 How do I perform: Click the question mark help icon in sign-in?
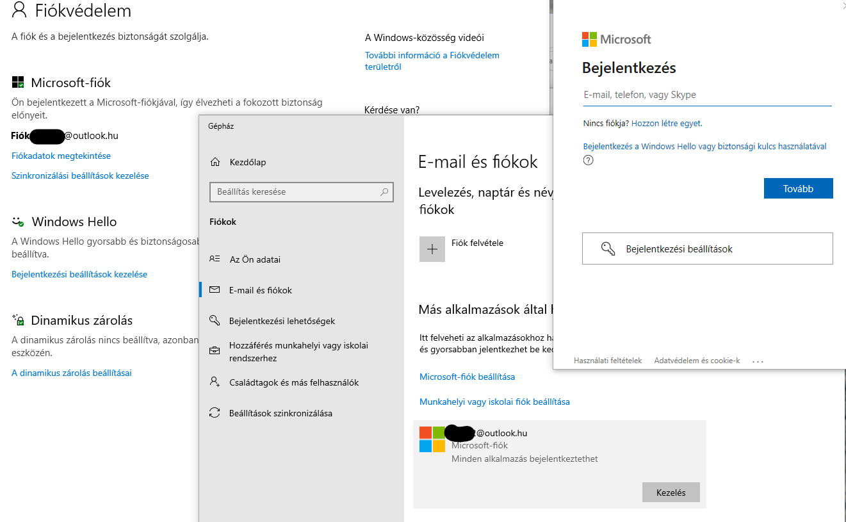589,160
